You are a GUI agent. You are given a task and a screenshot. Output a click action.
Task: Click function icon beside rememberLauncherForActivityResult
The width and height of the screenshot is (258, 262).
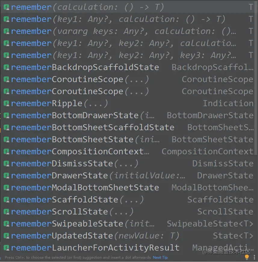coord(7,248)
